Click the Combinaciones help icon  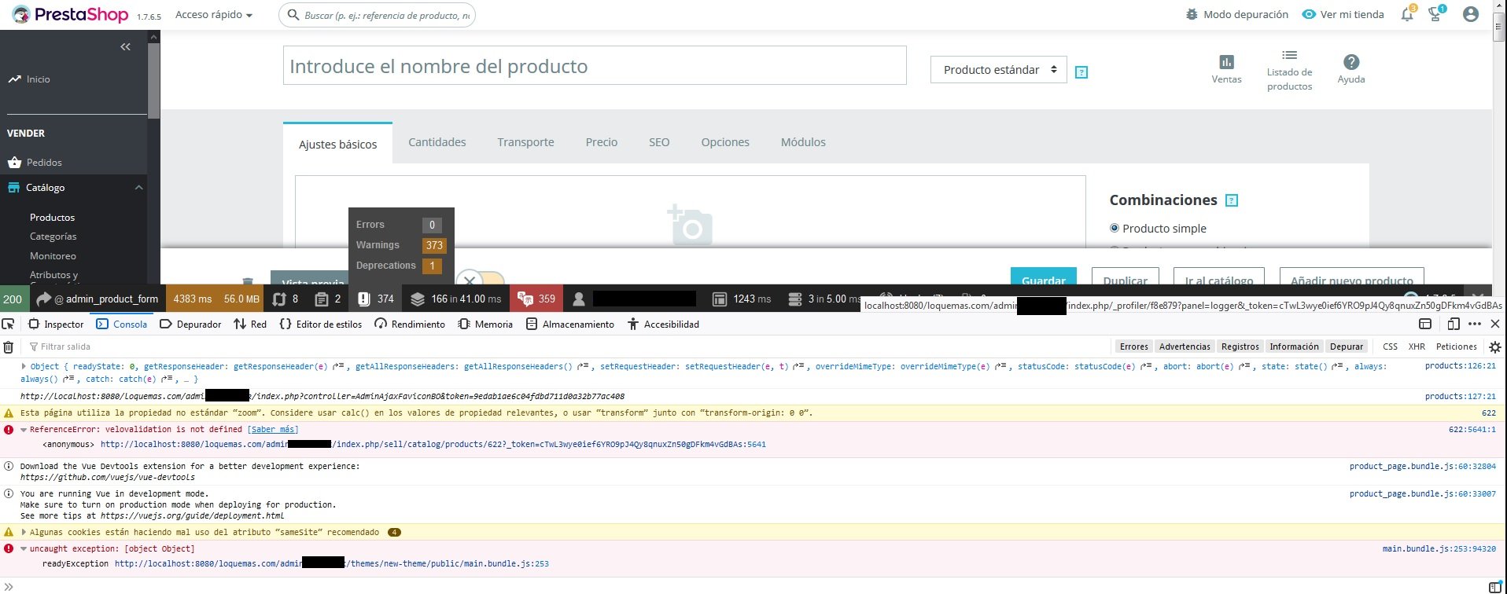coord(1232,200)
